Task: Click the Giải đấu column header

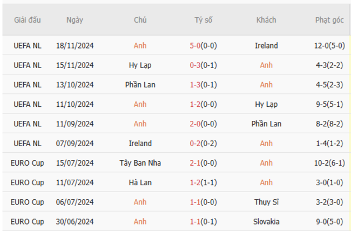Action: click(28, 20)
